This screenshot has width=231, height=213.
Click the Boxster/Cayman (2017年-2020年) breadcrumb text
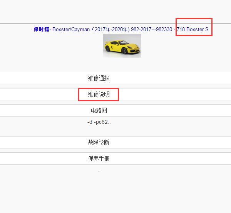(x=91, y=29)
